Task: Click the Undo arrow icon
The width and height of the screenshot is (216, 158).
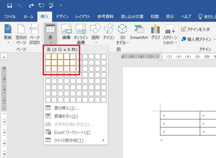Action: pyautogui.click(x=20, y=6)
